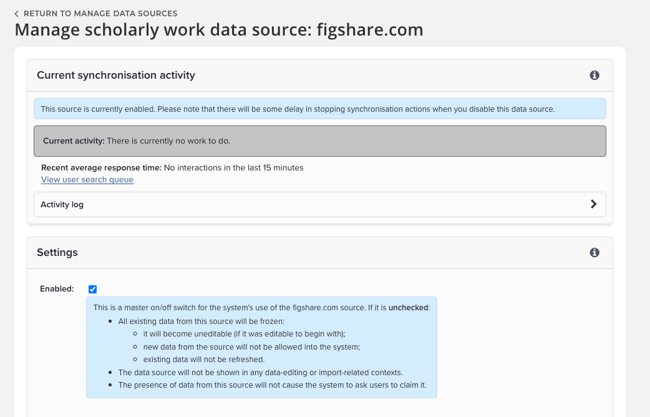Click the back chevron icon at top left
Image resolution: width=650 pixels, height=417 pixels.
pos(17,14)
